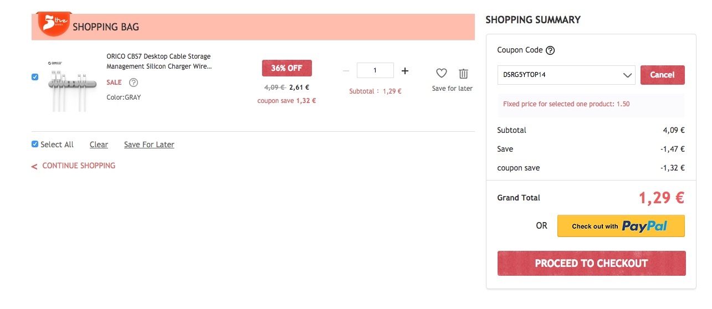Increase quantity with the plus icon
This screenshot has width=712, height=309.
pos(405,71)
